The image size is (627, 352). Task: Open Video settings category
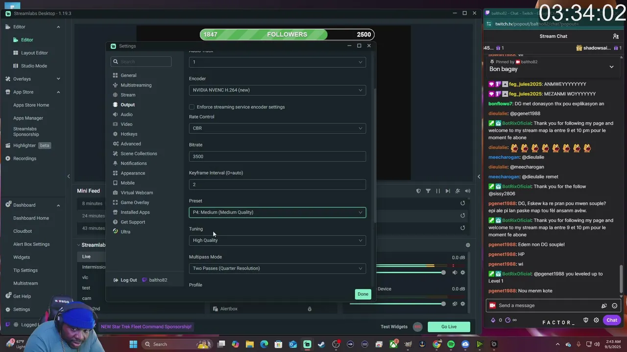126,124
